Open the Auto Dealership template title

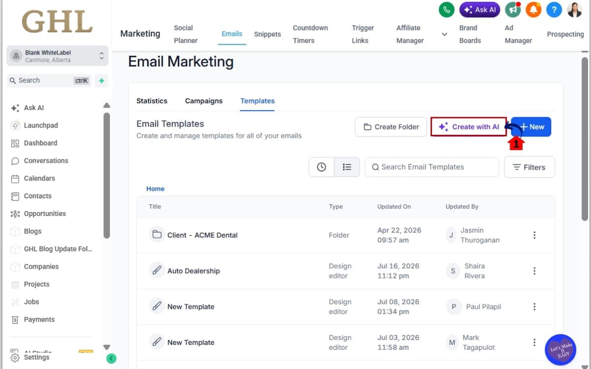(194, 271)
